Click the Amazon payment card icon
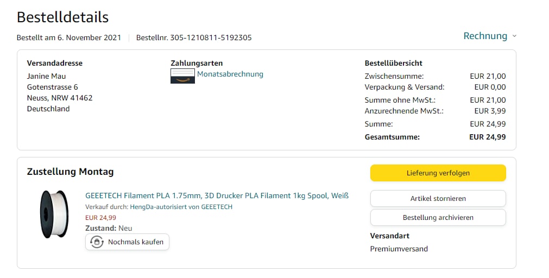Viewport: 549px width, 278px height. 182,75
